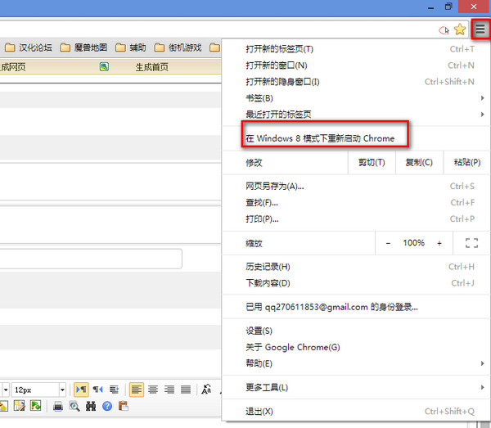The image size is (491, 428).
Task: Click the line indent icon in editor toolbar
Action: (114, 390)
